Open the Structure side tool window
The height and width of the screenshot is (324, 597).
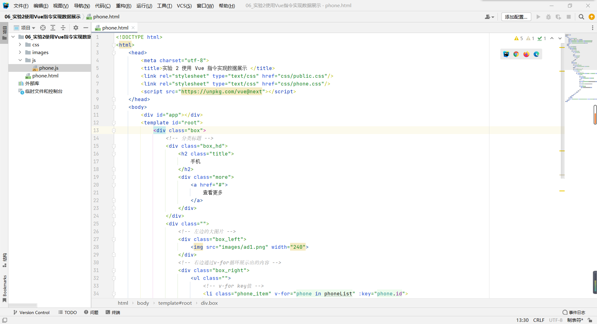(5, 260)
